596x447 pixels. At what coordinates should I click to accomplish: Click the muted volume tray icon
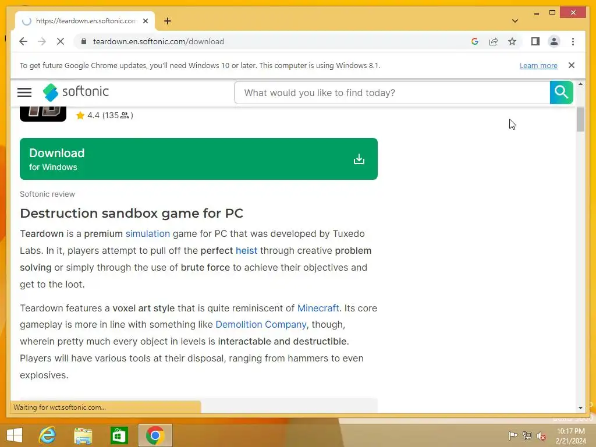[541, 435]
